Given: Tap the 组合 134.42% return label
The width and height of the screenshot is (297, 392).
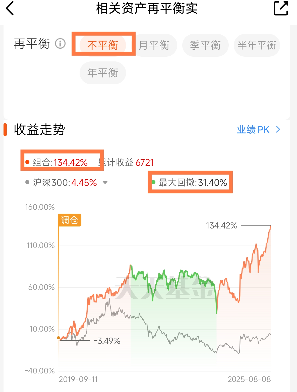Looking at the screenshot, I should click(60, 163).
